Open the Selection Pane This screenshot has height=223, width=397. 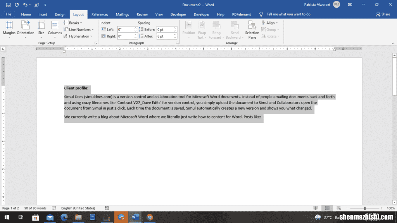click(x=252, y=30)
